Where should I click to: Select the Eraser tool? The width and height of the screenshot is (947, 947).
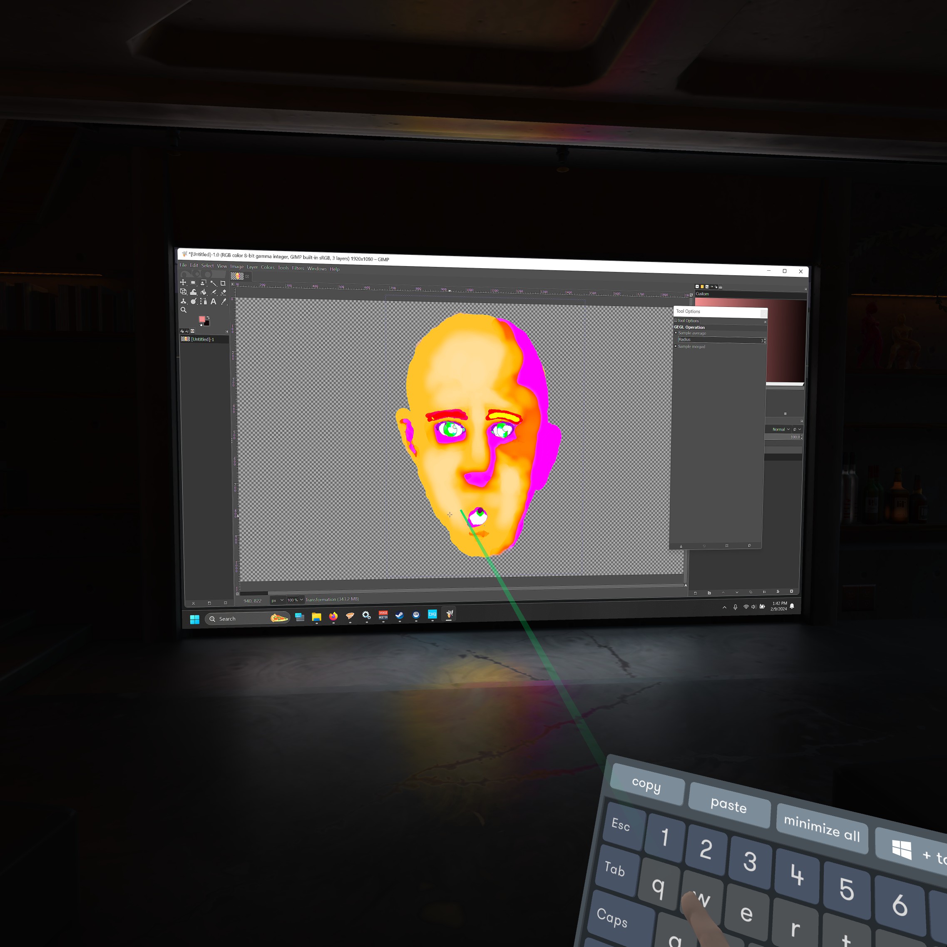coord(224,292)
